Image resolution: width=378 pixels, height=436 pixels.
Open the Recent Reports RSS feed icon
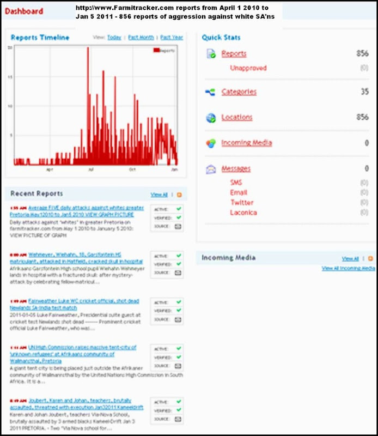pyautogui.click(x=179, y=195)
